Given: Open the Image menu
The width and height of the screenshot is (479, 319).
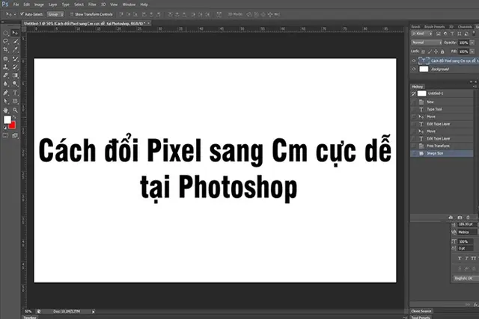Looking at the screenshot, I should tap(39, 4).
